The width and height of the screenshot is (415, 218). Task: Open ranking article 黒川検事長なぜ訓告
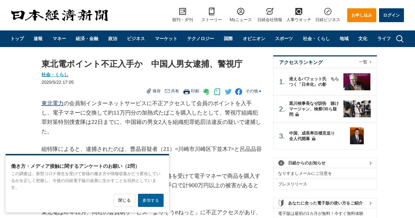(x=314, y=109)
